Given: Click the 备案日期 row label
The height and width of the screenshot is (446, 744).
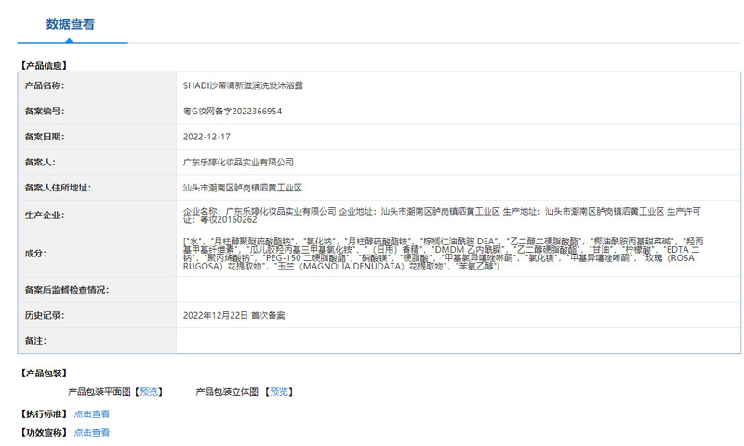Looking at the screenshot, I should click(44, 137).
